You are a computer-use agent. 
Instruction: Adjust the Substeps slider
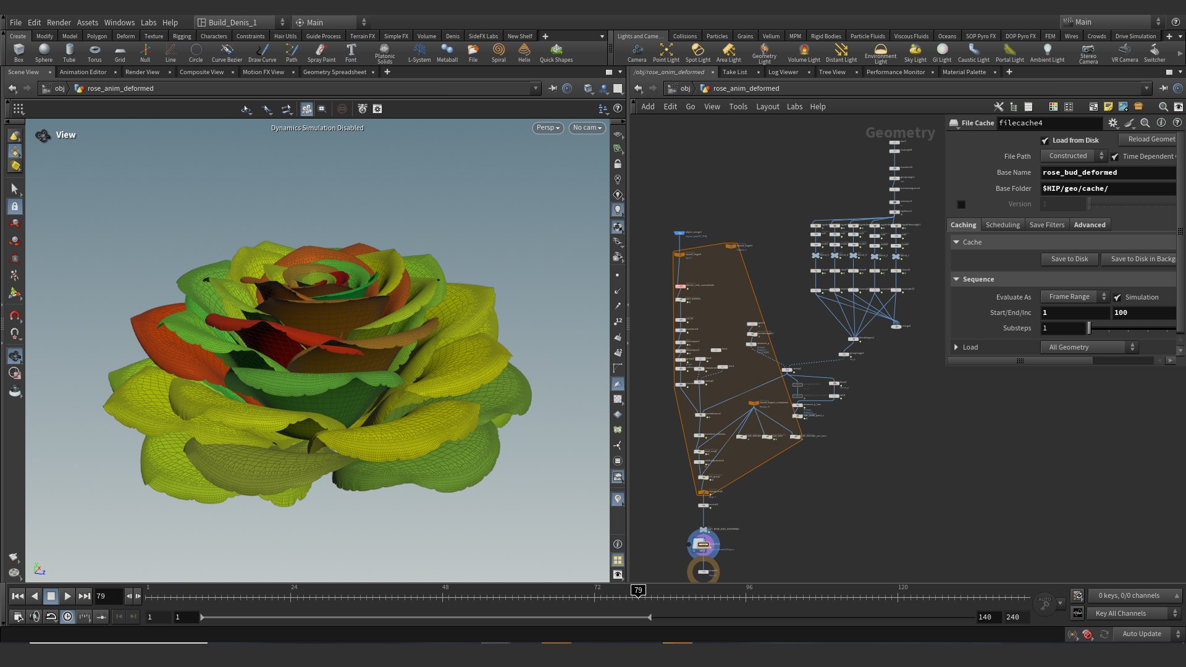pos(1089,328)
